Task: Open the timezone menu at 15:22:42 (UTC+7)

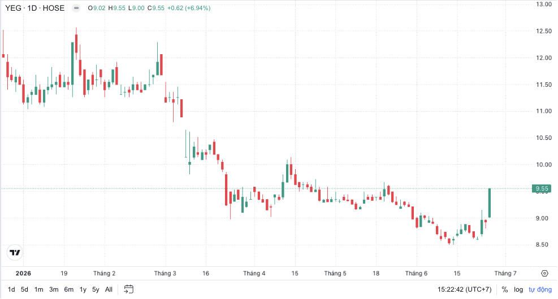Action: click(464, 289)
